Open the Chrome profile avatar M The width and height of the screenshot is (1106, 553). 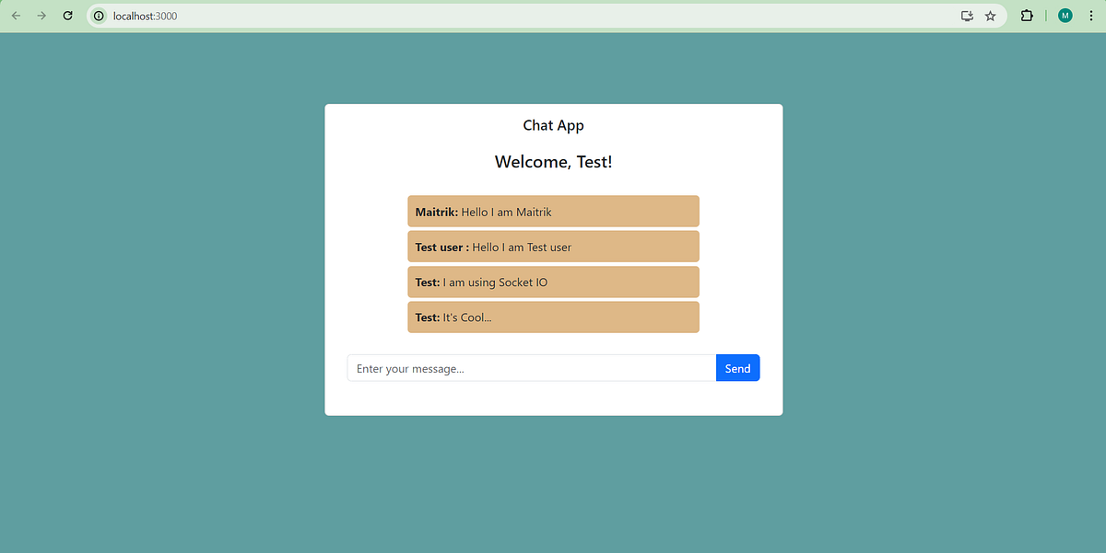pyautogui.click(x=1065, y=16)
